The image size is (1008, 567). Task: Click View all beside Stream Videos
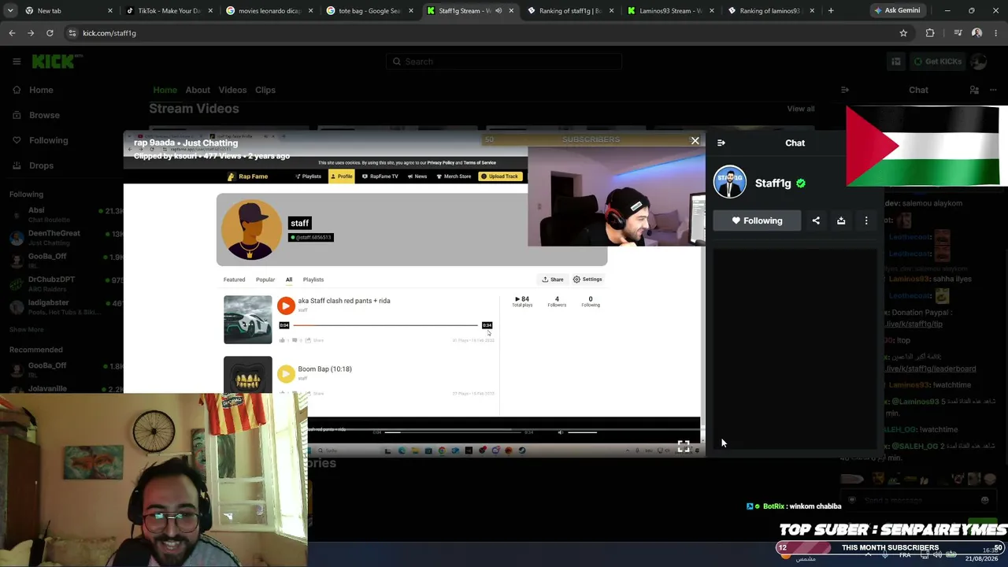(801, 109)
